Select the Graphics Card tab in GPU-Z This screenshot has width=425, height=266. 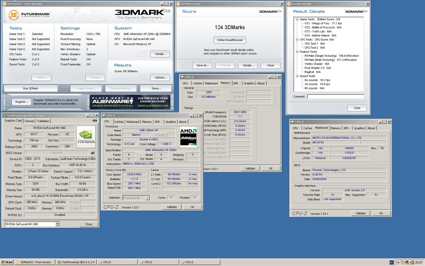13,120
